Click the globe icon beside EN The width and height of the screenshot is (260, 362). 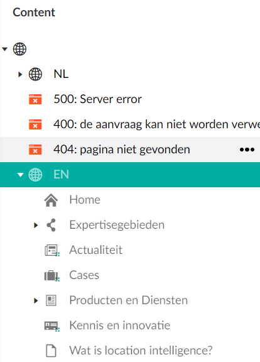(x=35, y=175)
